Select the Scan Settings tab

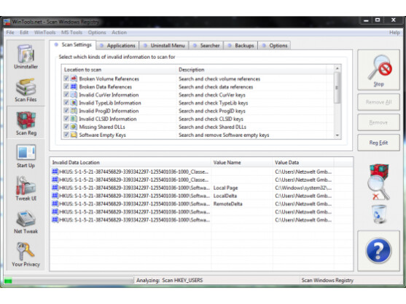click(x=73, y=44)
